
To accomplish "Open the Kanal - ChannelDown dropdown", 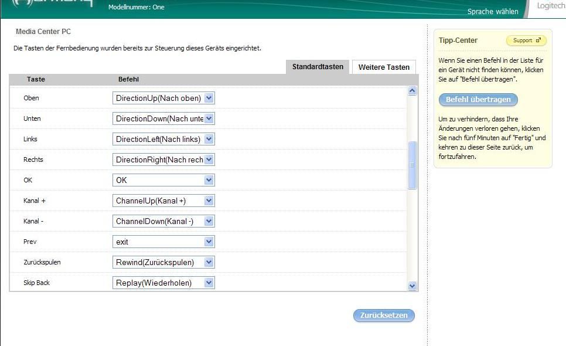I will point(209,221).
